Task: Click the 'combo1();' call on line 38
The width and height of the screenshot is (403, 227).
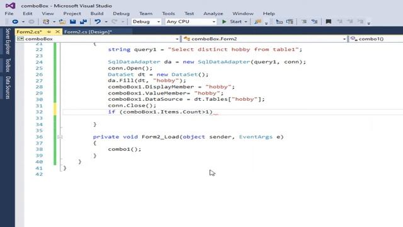Action: pyautogui.click(x=125, y=149)
